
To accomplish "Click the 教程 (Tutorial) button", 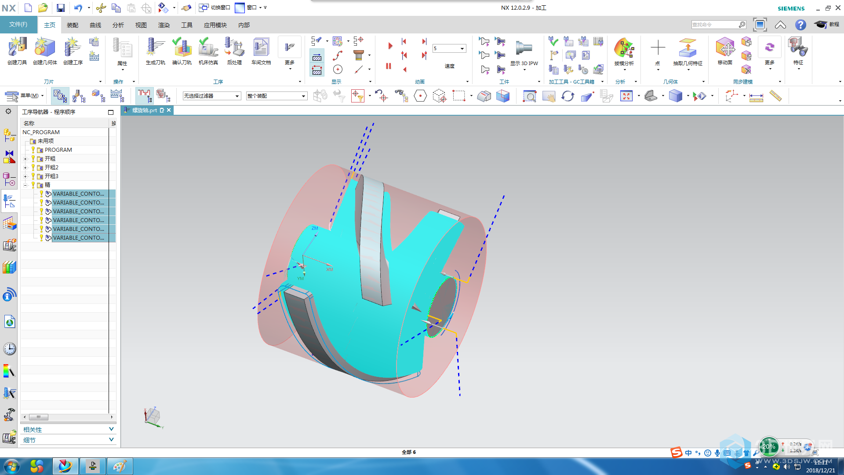I will (x=826, y=25).
